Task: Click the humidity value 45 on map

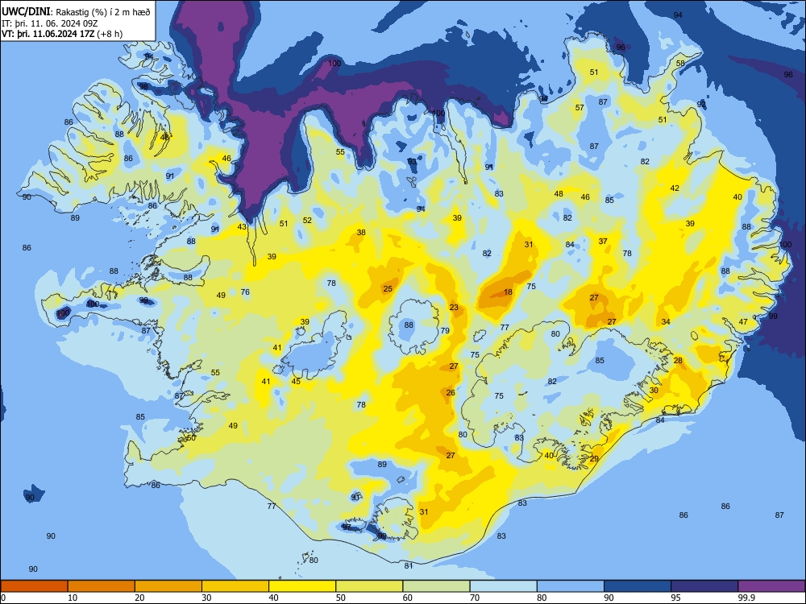Action: [x=296, y=382]
